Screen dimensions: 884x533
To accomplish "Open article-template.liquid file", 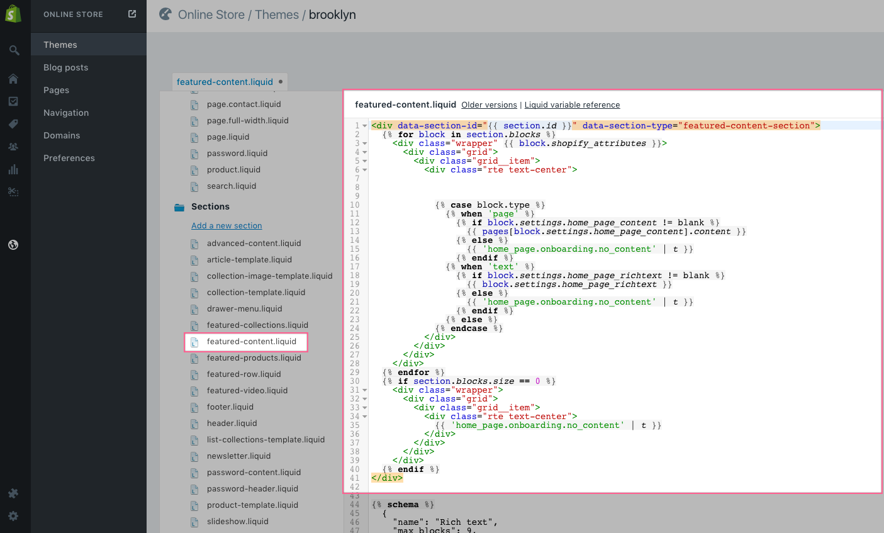I will pos(249,260).
